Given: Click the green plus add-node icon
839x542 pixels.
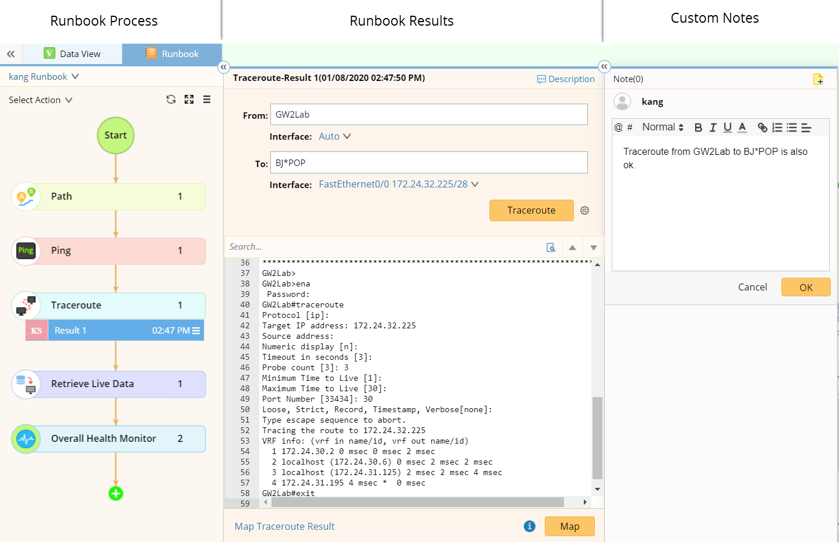Looking at the screenshot, I should pos(116,494).
